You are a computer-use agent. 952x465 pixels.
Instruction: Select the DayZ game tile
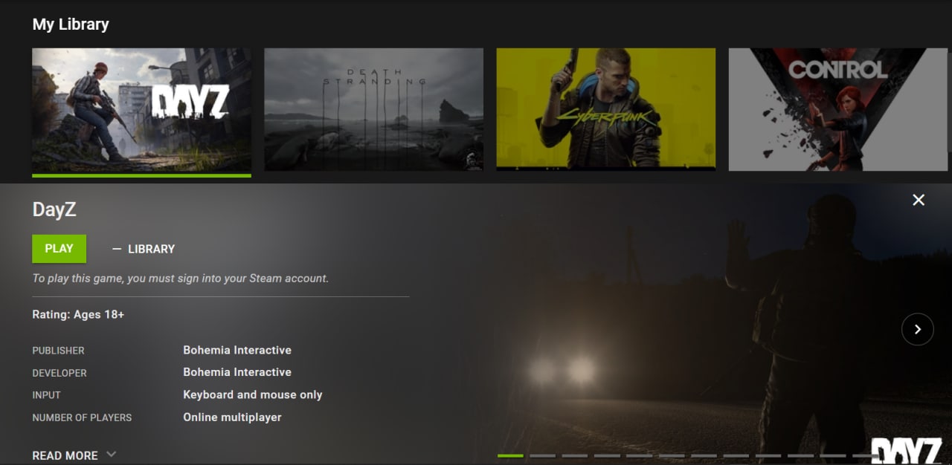(x=141, y=110)
